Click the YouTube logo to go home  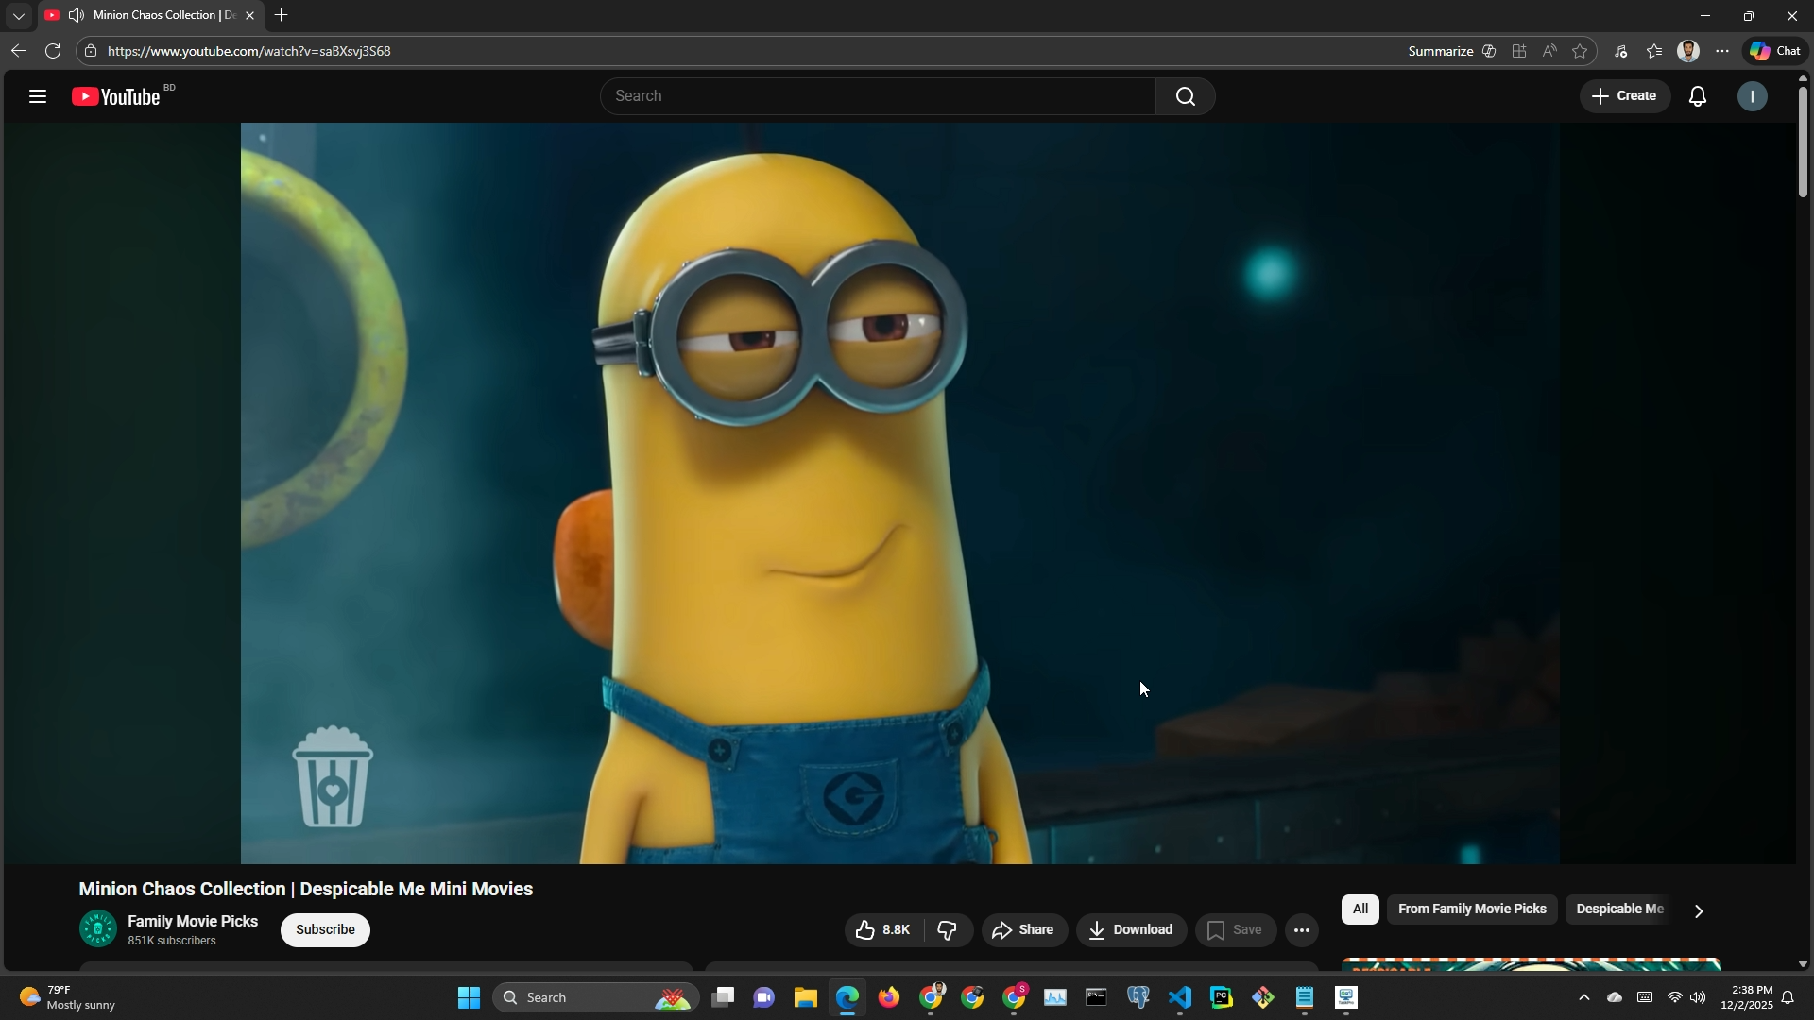(117, 96)
